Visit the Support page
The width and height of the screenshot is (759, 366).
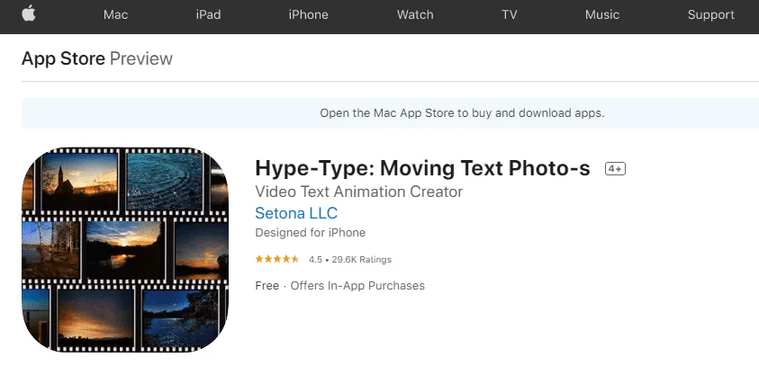click(711, 14)
